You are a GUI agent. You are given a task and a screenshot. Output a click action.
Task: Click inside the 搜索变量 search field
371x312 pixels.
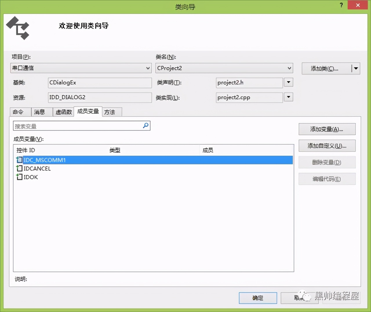72,126
